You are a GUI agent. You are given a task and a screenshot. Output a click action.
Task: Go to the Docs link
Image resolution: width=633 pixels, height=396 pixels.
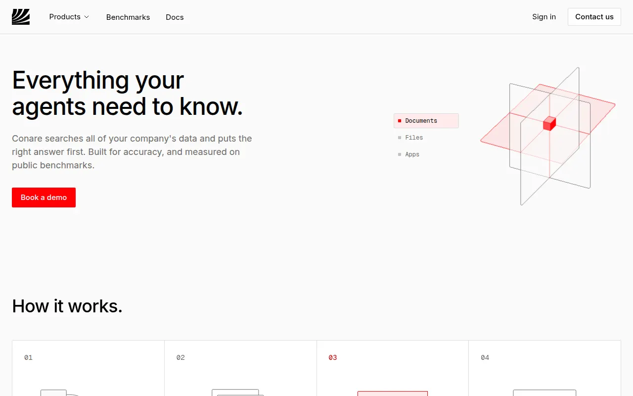tap(175, 17)
